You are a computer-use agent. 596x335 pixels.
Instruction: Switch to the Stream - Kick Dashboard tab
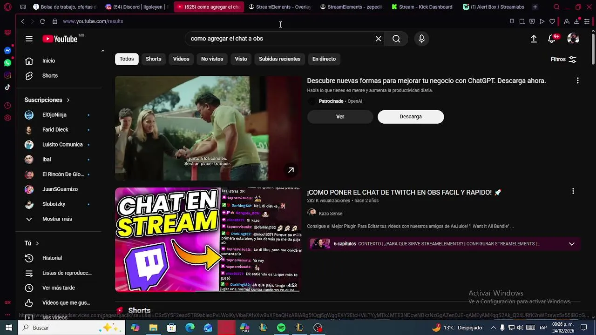click(x=422, y=7)
